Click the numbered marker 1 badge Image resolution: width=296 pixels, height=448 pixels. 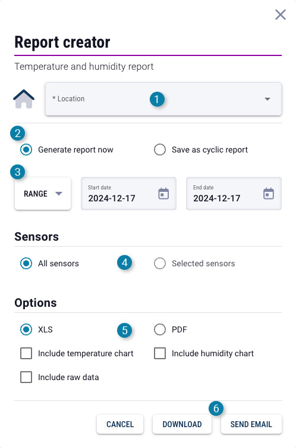pos(157,99)
